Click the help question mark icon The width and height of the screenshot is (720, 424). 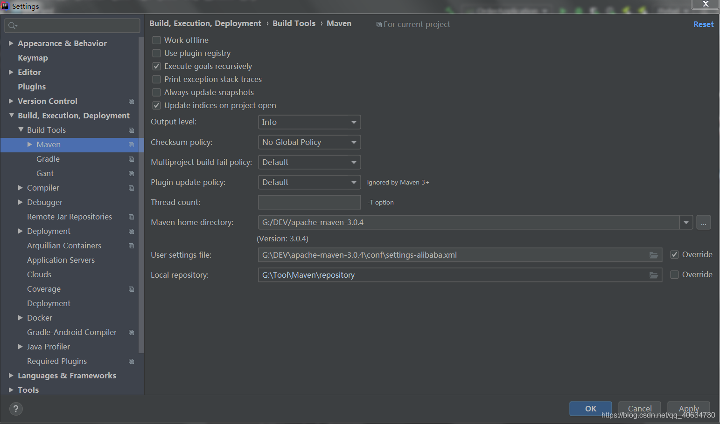tap(16, 409)
